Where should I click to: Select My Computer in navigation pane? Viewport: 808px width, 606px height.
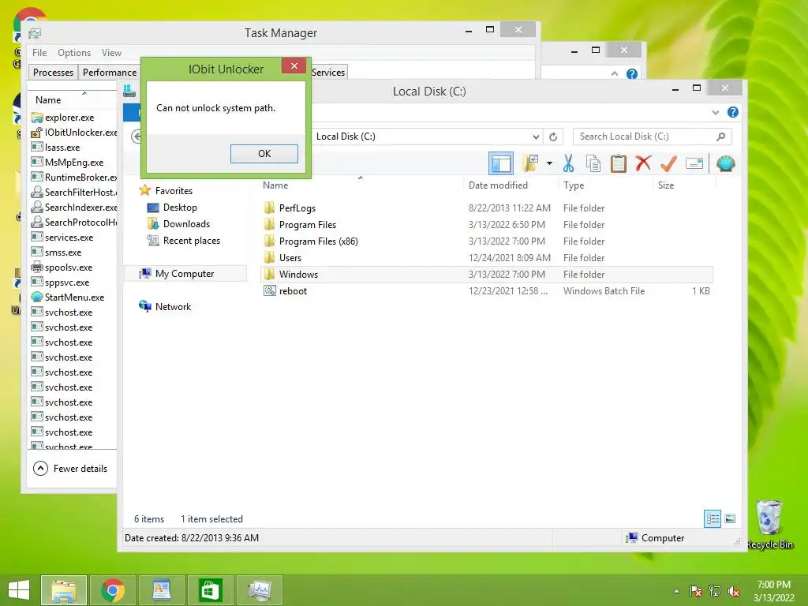click(x=185, y=274)
